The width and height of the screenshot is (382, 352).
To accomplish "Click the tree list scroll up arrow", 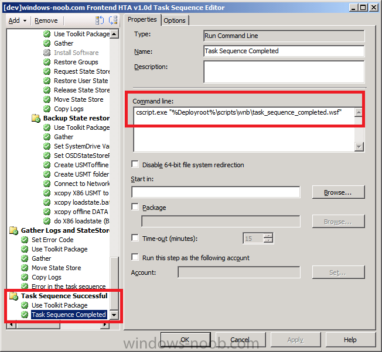I will (x=114, y=34).
